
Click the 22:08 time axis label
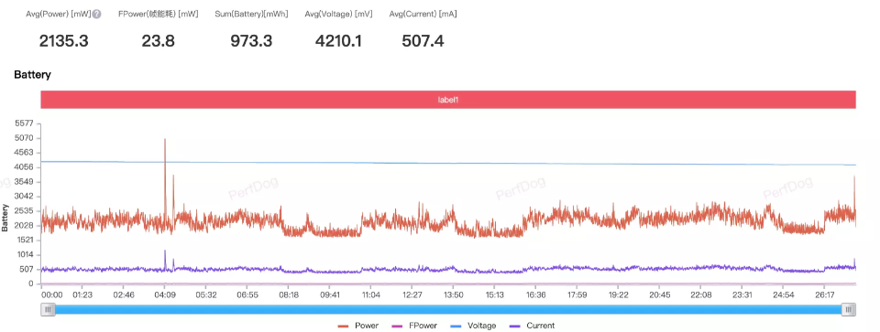699,295
